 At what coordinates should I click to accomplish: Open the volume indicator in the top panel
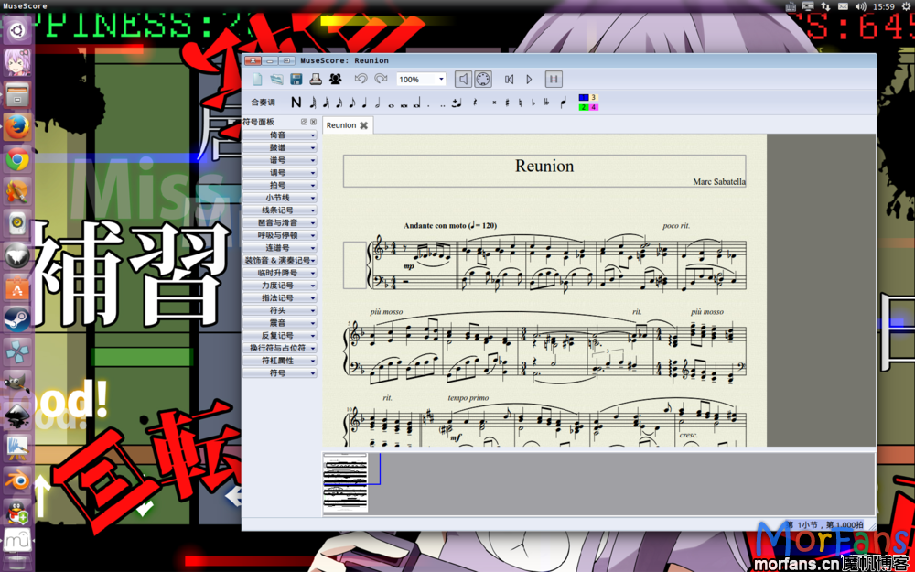click(860, 6)
